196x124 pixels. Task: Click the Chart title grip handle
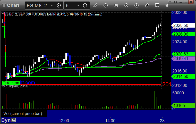click(4, 5)
